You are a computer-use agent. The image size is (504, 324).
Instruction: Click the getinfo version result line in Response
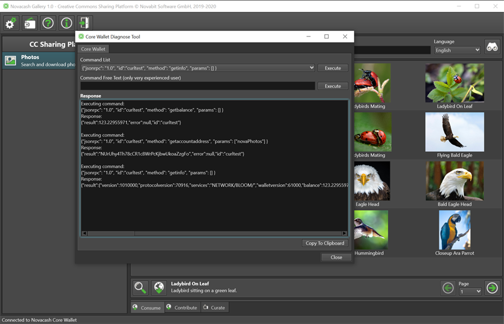214,186
